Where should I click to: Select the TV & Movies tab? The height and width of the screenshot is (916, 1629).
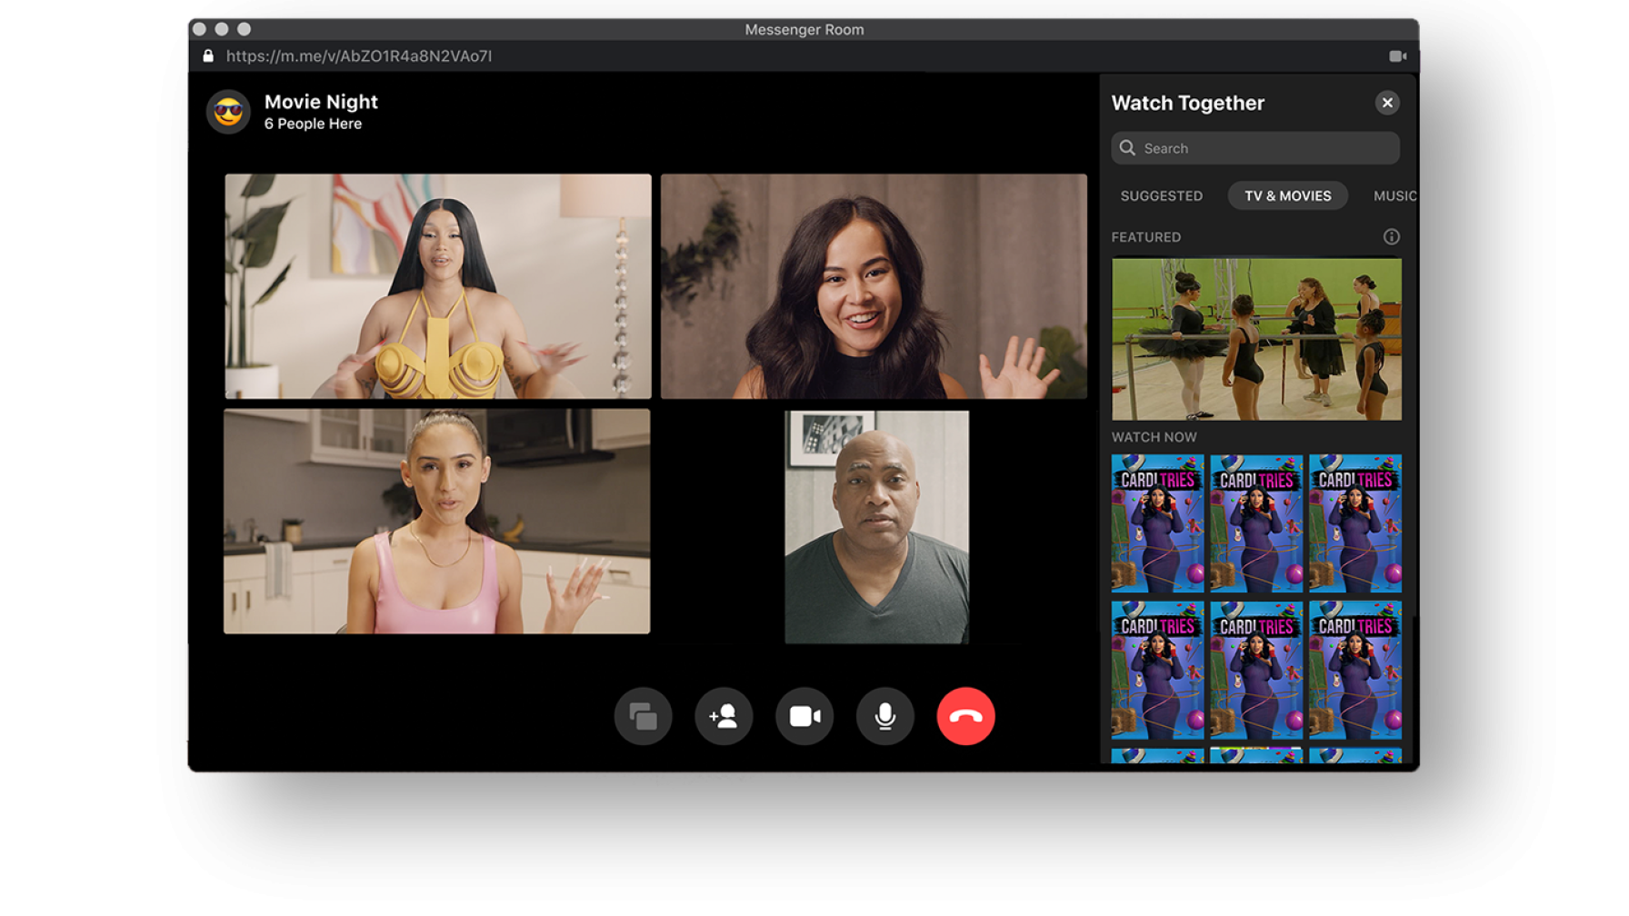point(1287,196)
